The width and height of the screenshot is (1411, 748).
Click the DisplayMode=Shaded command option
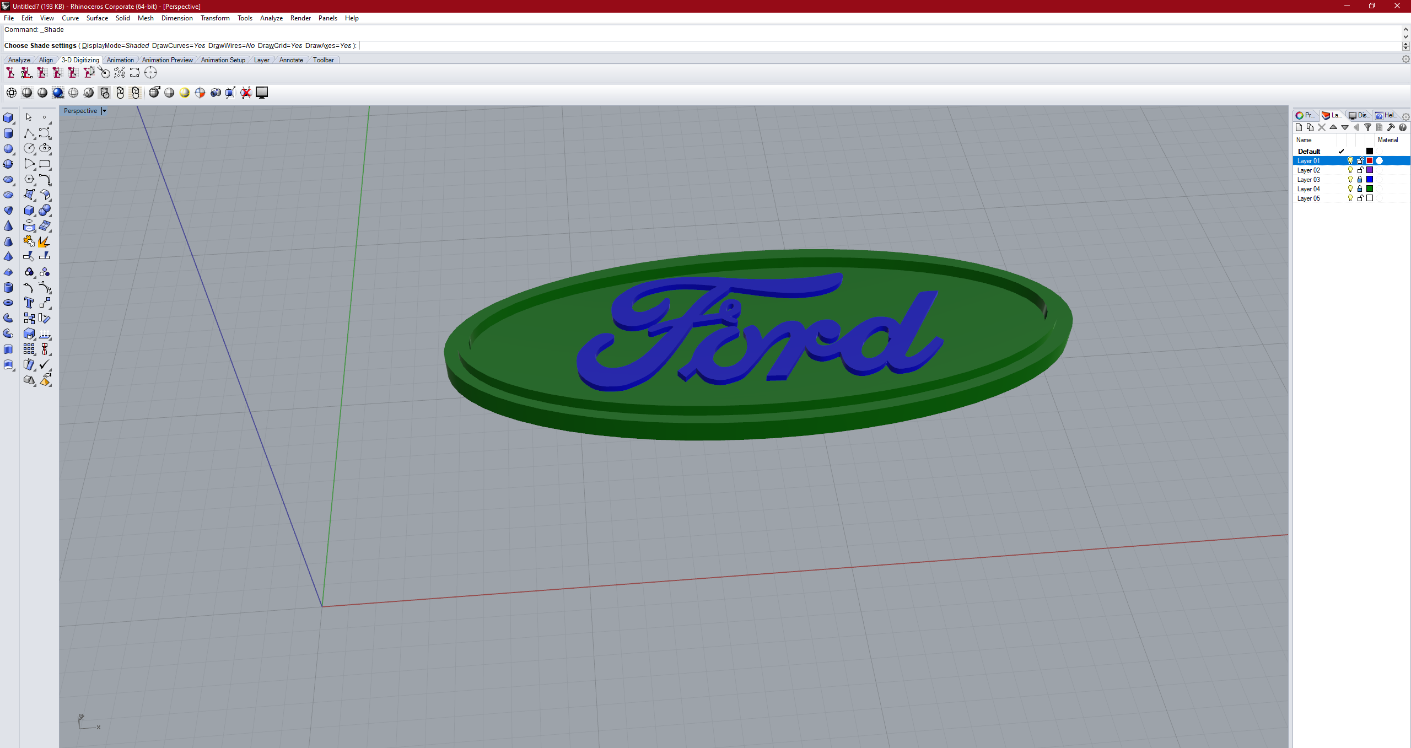coord(115,46)
